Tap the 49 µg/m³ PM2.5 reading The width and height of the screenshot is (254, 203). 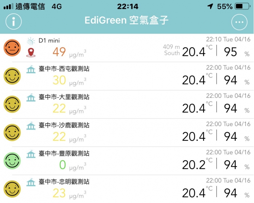point(69,52)
